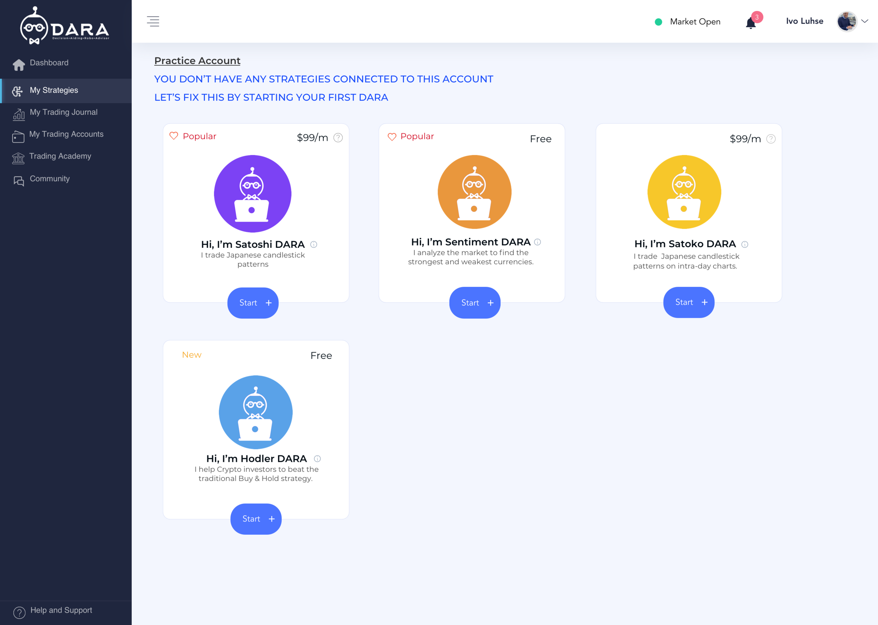Go to My Trading Journal
878x625 pixels.
tap(64, 112)
